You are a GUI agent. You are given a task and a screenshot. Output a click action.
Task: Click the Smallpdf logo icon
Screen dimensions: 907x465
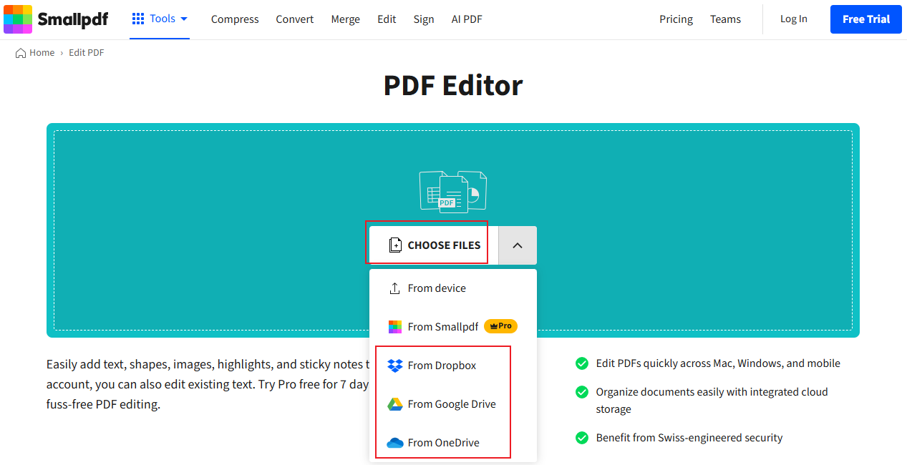(x=17, y=19)
